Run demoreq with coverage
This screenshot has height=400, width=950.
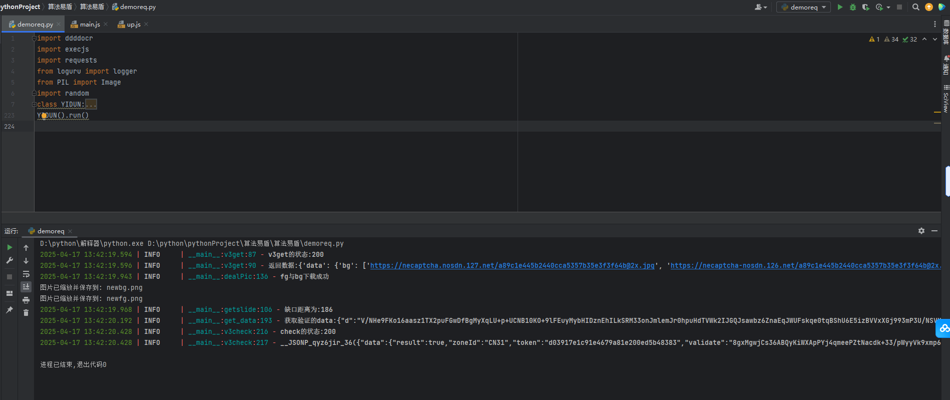pyautogui.click(x=865, y=7)
